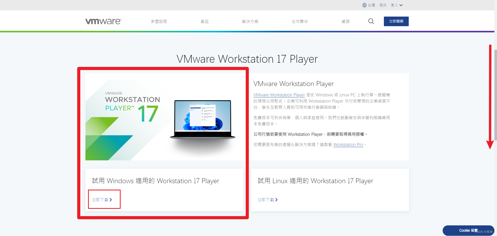The image size is (497, 236).
Task: Download Workstation 17 Player for Linux
Action: click(x=266, y=199)
